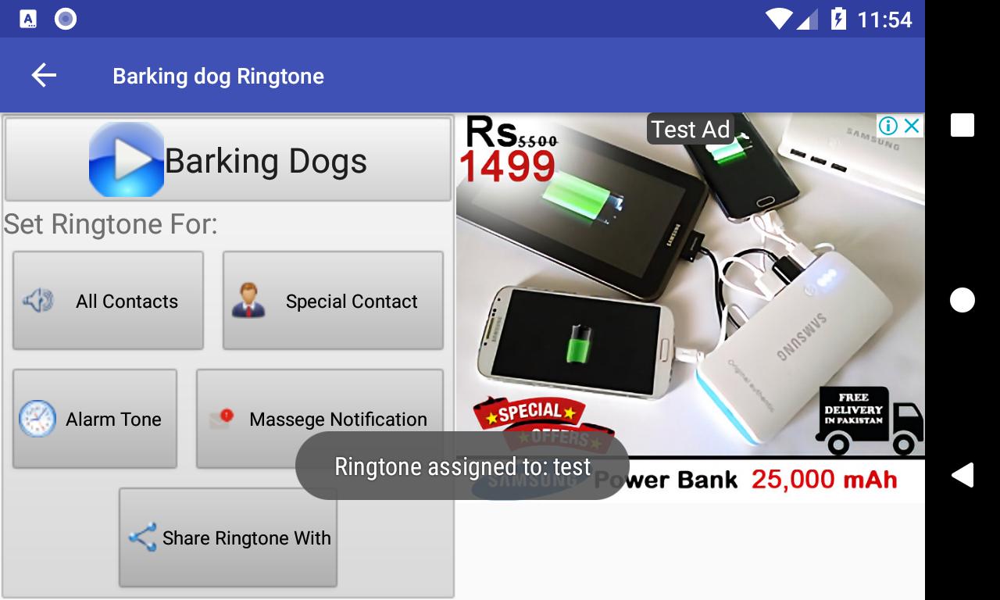
Task: Open Share Ringtone With options
Action: (x=228, y=537)
